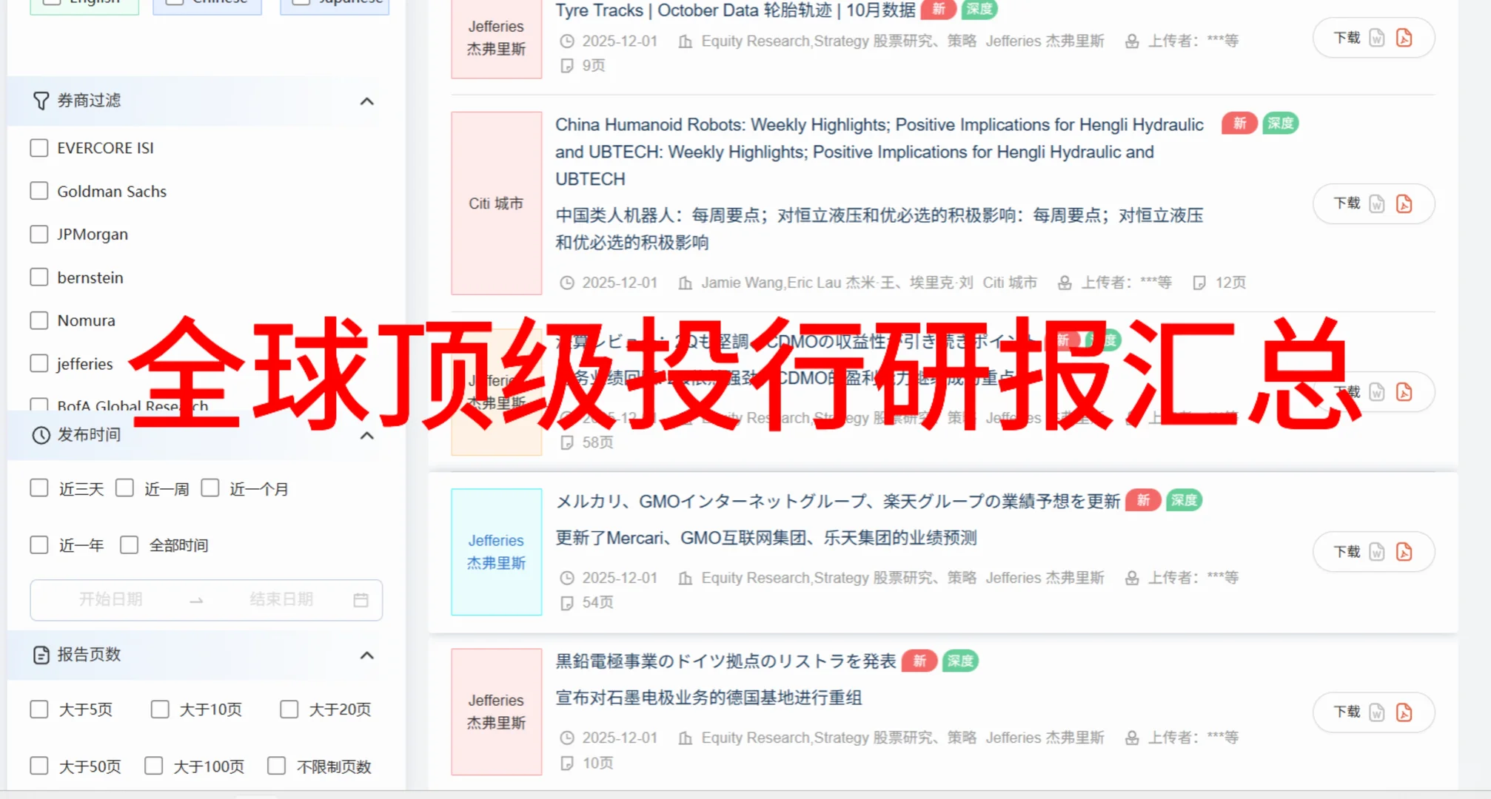Download PDF of China Humanoid Robots report
The width and height of the screenshot is (1491, 799).
coord(1404,203)
